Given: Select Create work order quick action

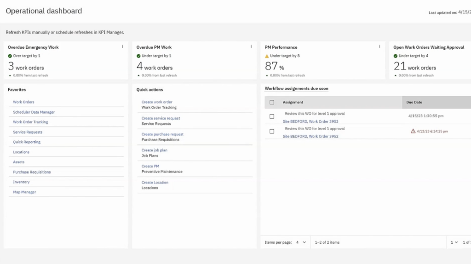Looking at the screenshot, I should tap(157, 102).
